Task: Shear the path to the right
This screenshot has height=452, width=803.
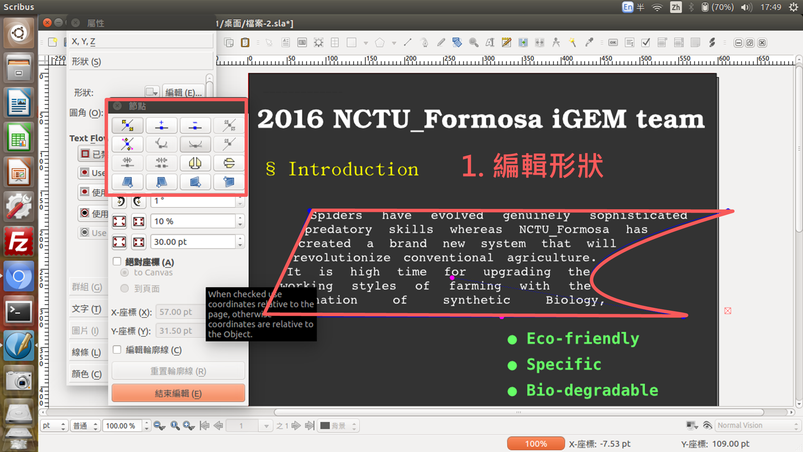Action: 161,182
